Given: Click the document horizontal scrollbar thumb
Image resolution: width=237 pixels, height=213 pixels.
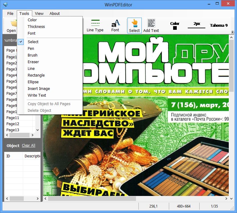Looking at the screenshot, I should tap(92, 198).
